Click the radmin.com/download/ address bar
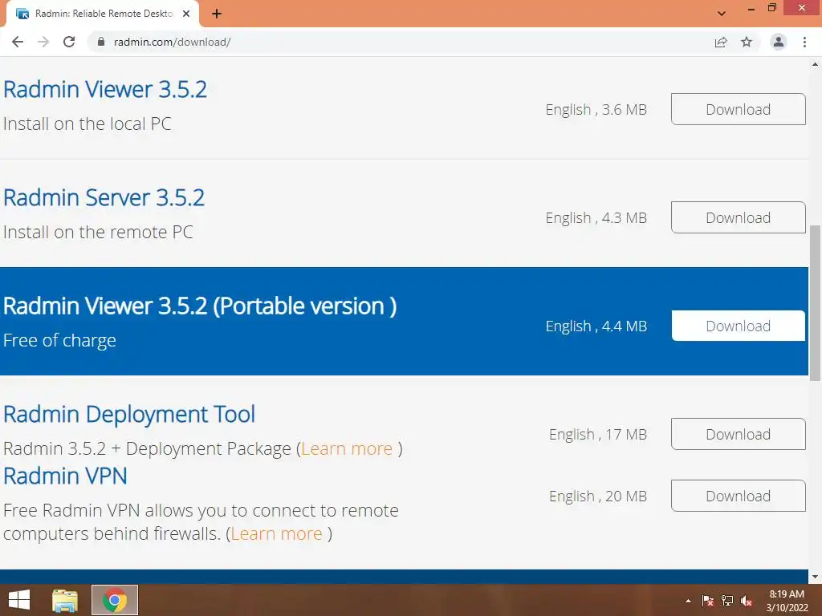 coord(398,42)
